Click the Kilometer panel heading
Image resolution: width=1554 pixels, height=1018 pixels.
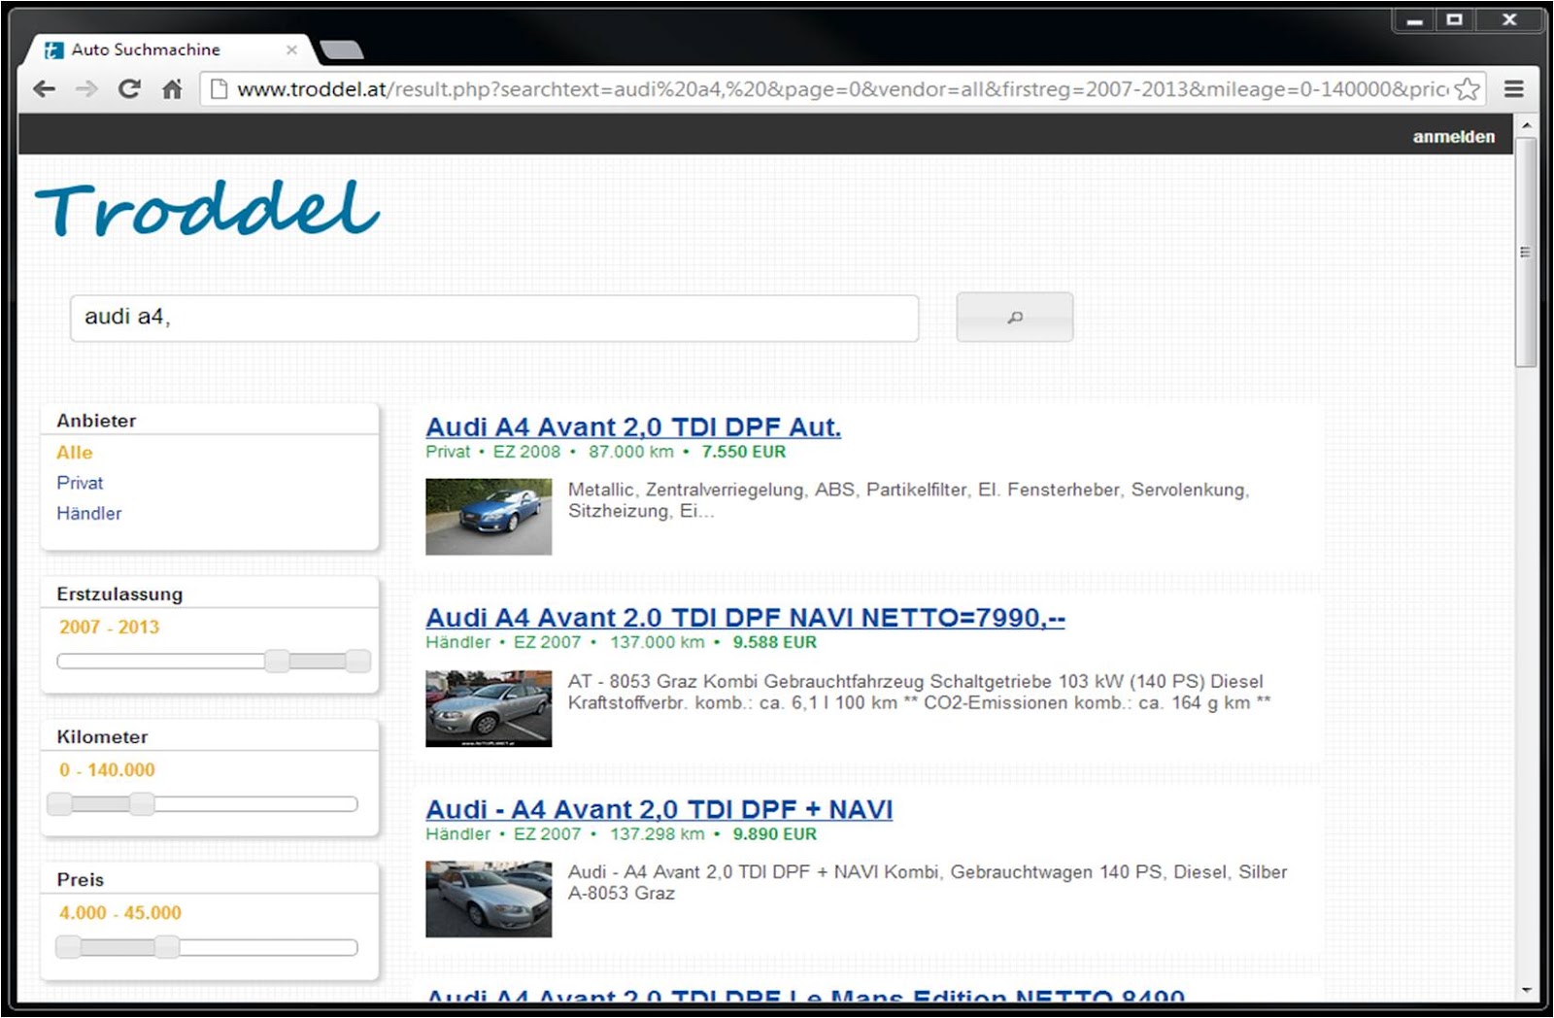tap(102, 737)
